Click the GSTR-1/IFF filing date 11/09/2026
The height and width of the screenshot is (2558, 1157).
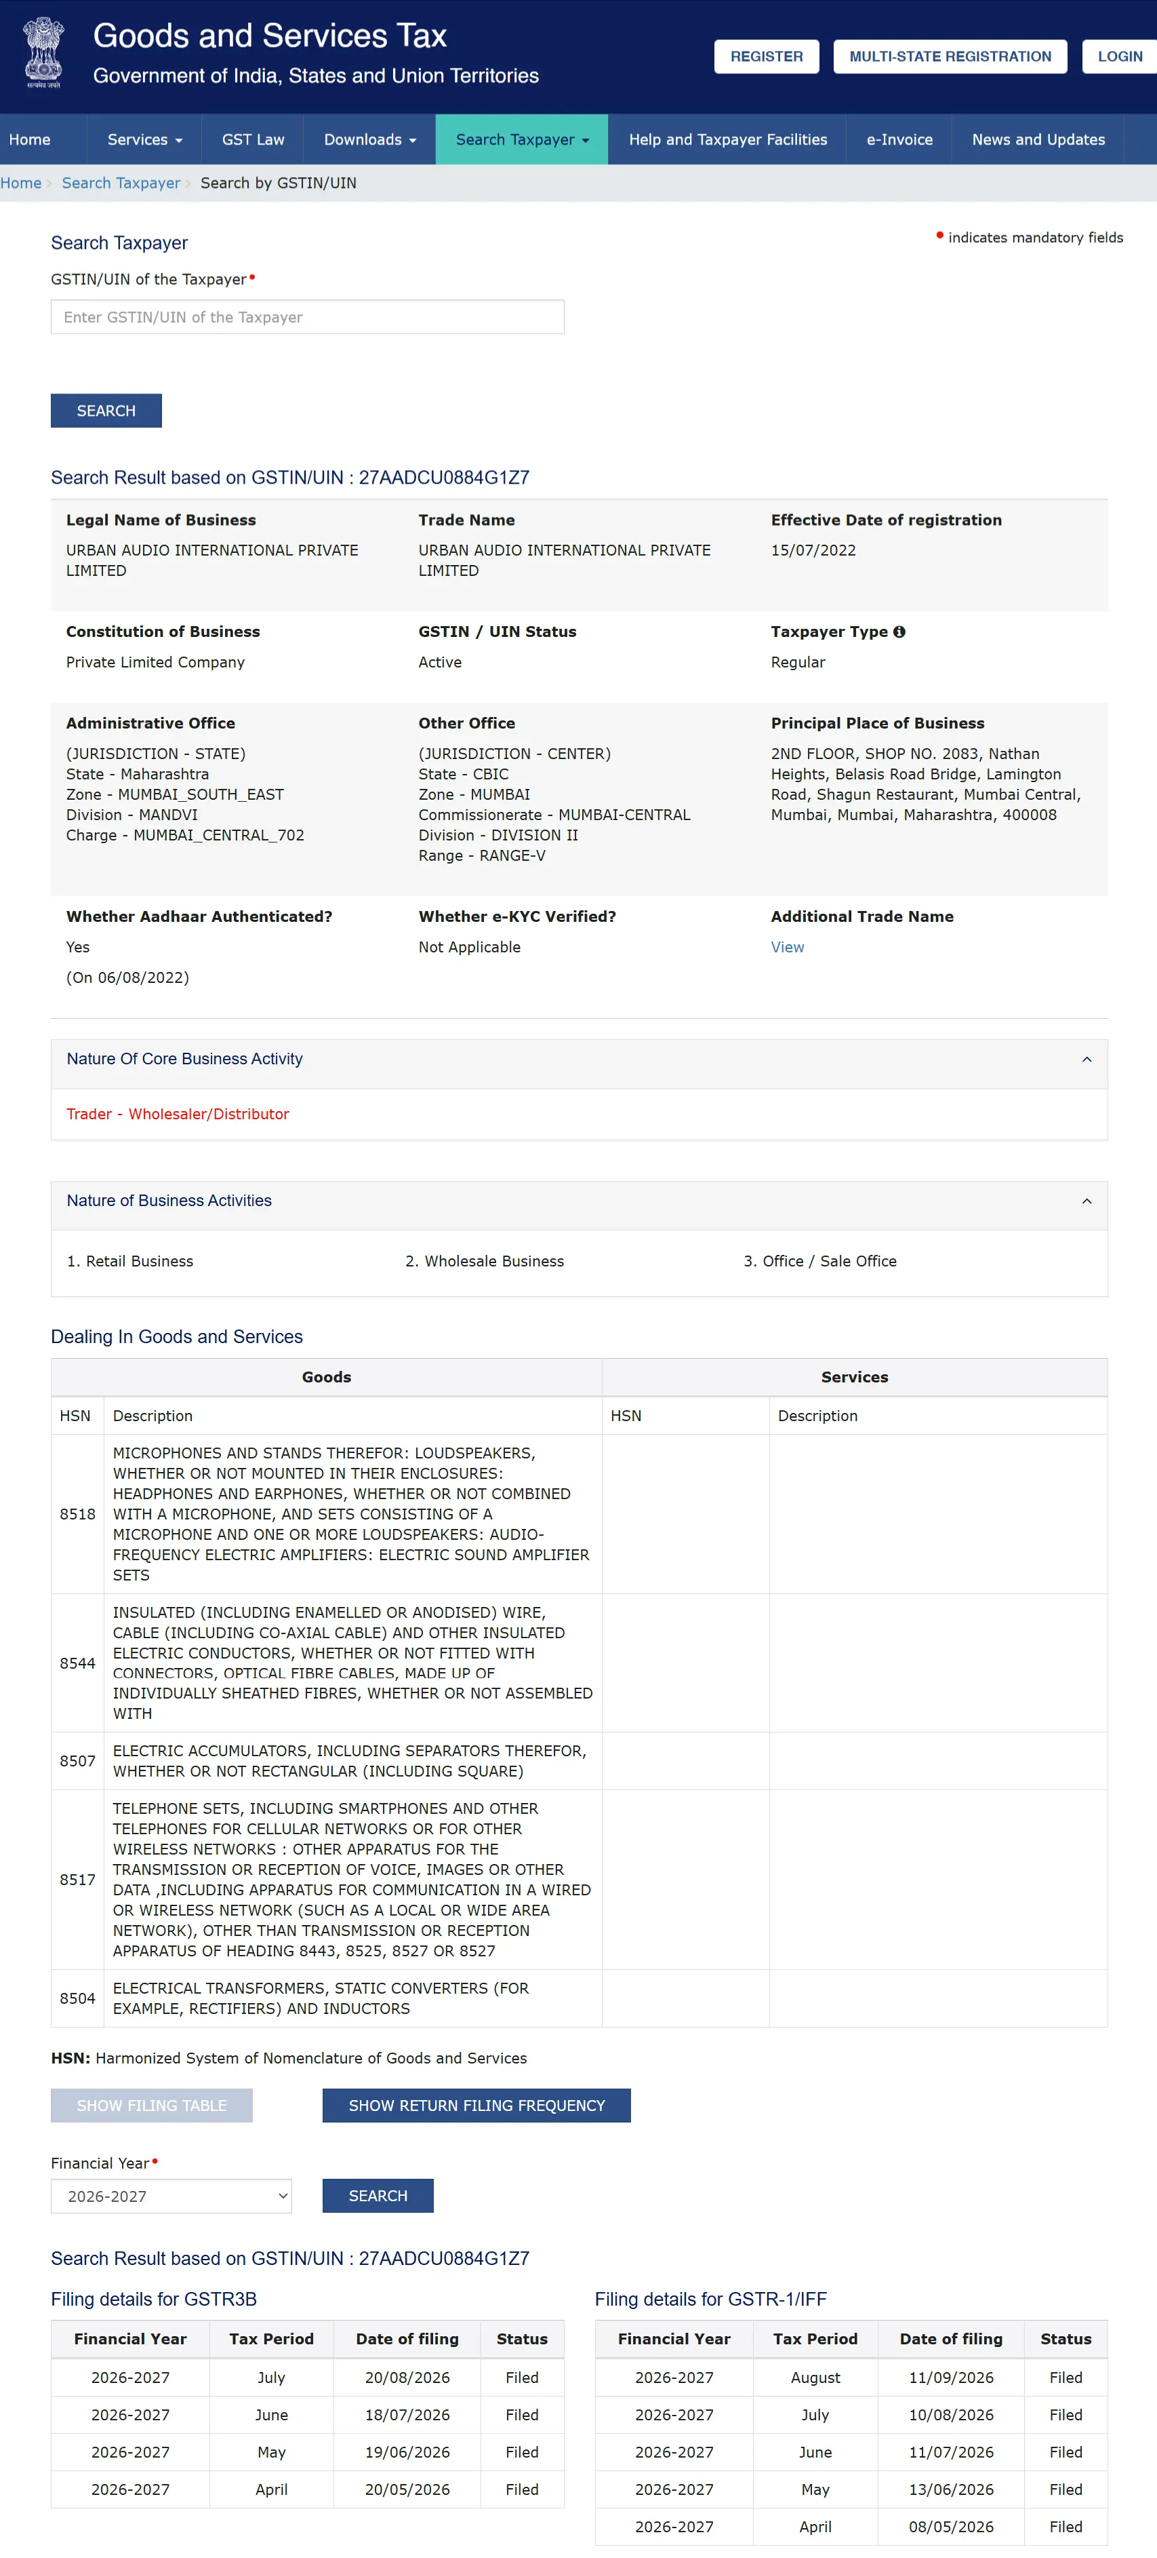pos(950,2378)
